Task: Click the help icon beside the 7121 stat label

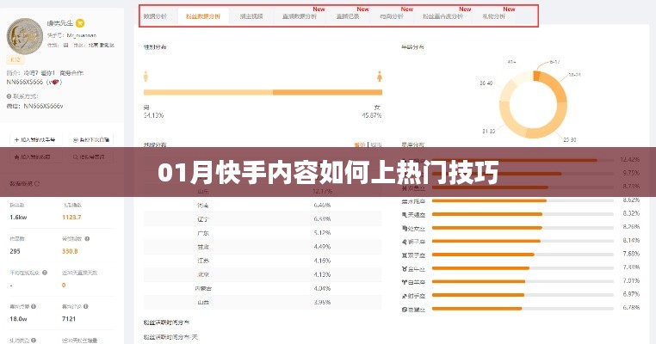Action: 86,306
